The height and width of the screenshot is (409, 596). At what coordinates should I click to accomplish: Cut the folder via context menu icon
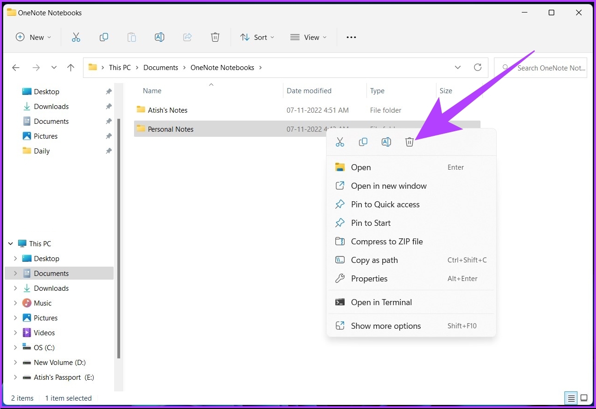click(340, 141)
